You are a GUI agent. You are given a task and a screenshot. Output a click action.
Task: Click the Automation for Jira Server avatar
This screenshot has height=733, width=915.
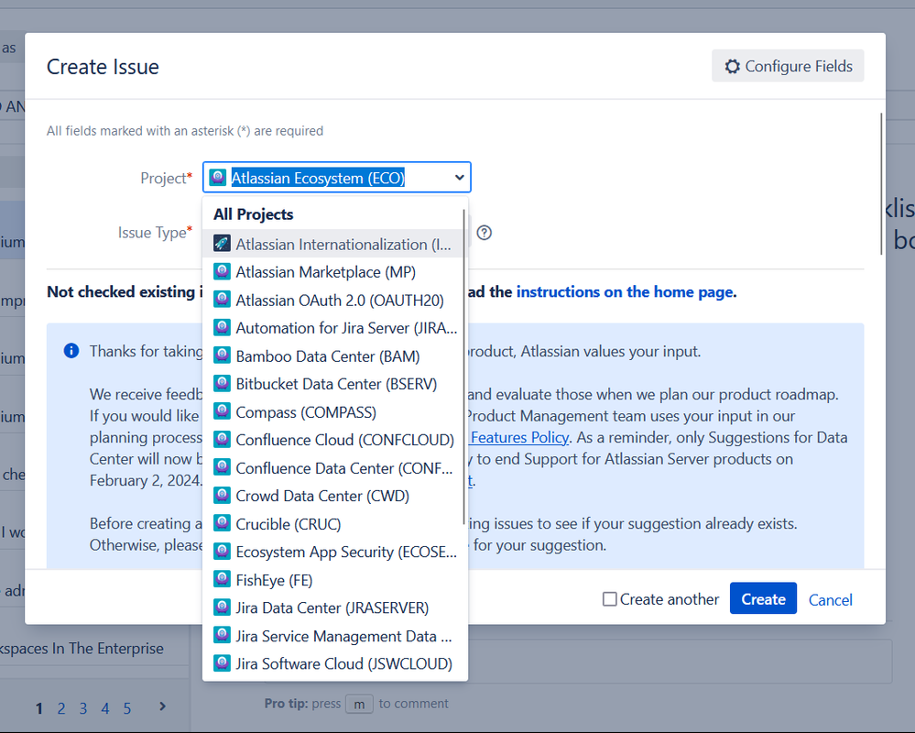tap(222, 327)
